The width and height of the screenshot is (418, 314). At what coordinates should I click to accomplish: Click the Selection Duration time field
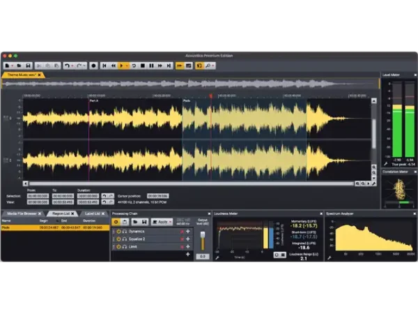pos(88,196)
